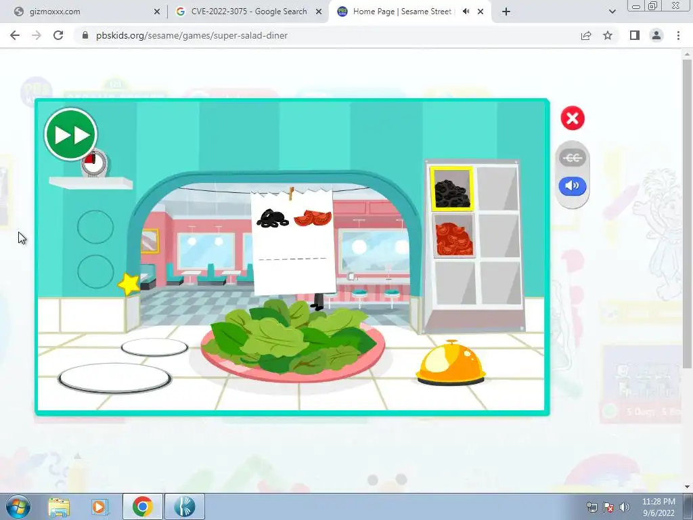Open File Explorer from taskbar
Viewport: 693px width, 520px height.
[59, 506]
